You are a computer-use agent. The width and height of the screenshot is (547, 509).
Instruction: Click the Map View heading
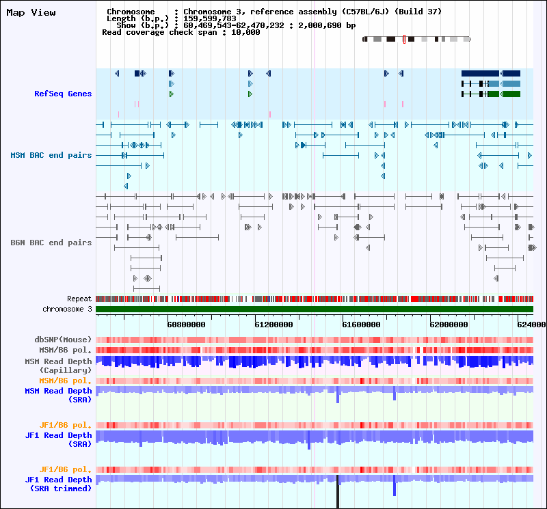pyautogui.click(x=31, y=12)
